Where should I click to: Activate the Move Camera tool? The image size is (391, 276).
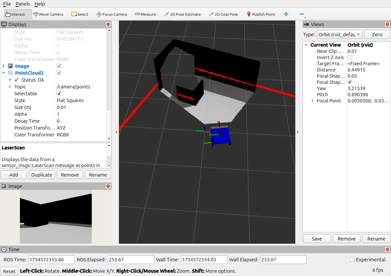point(48,14)
